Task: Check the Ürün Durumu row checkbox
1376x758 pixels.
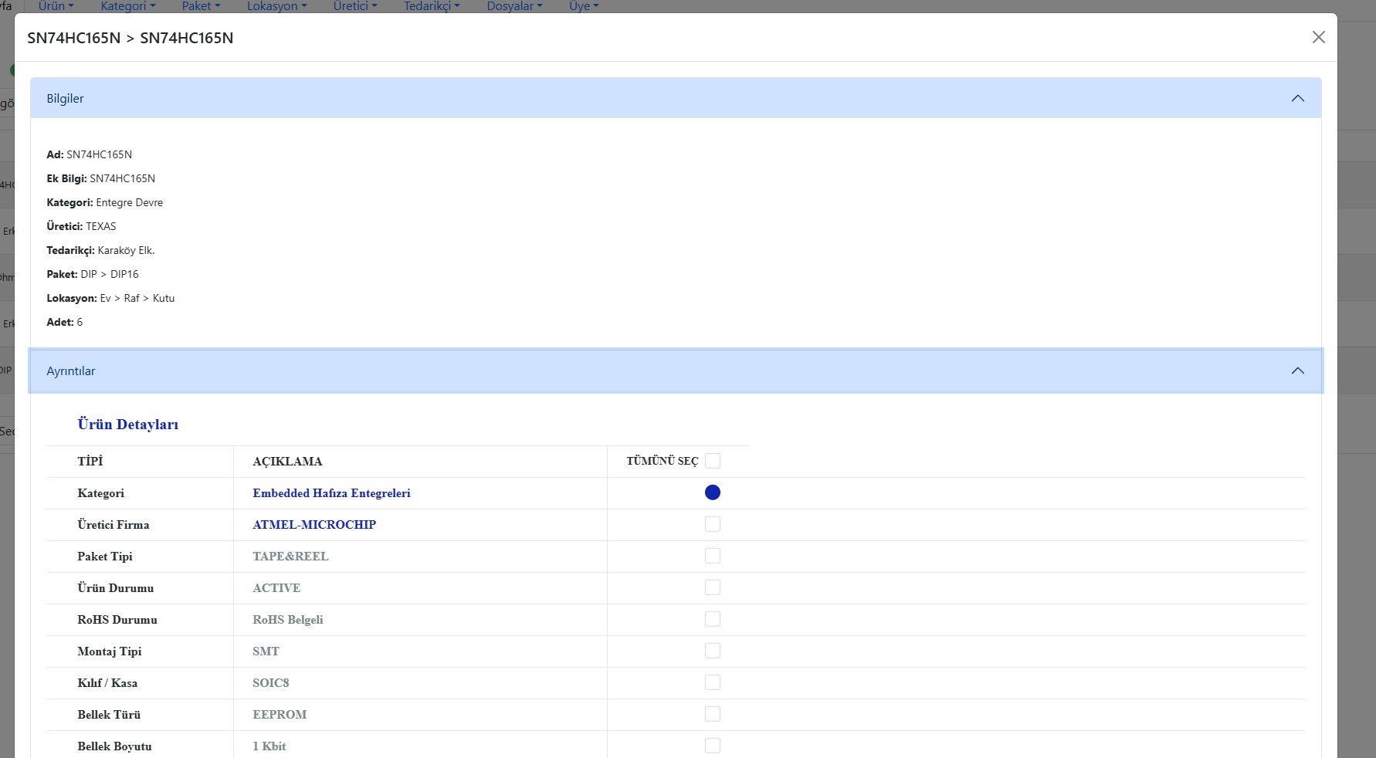Action: (x=712, y=587)
